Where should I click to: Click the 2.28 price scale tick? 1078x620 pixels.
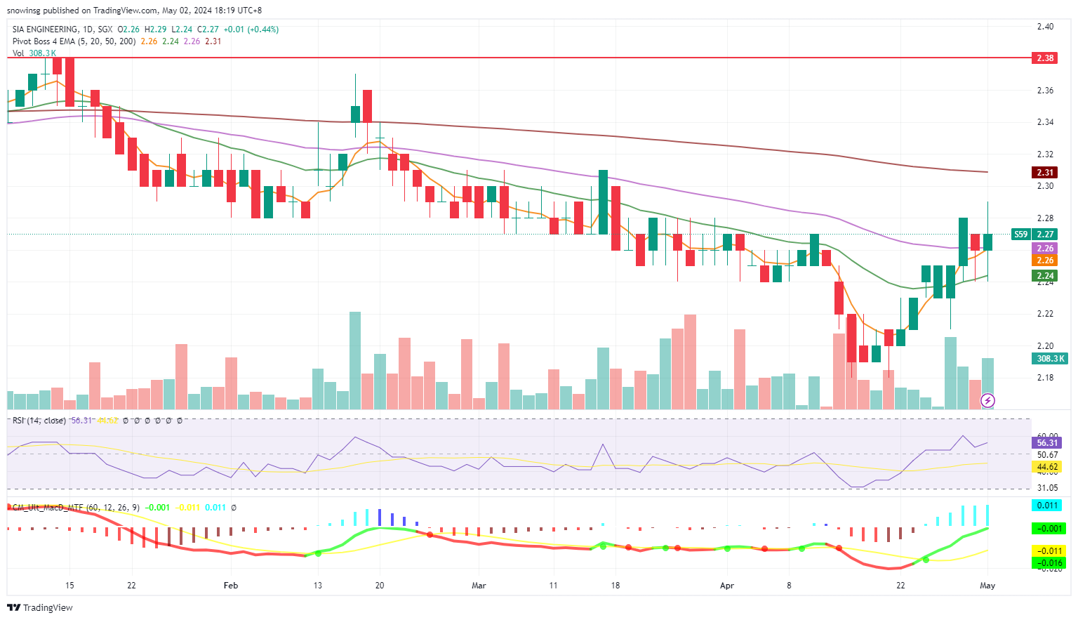[1045, 218]
